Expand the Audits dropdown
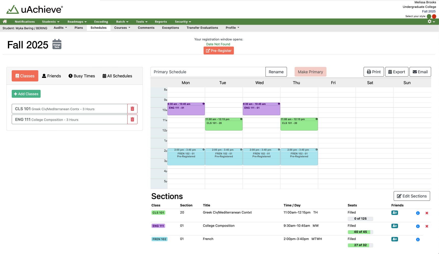The height and width of the screenshot is (254, 439). point(60,28)
